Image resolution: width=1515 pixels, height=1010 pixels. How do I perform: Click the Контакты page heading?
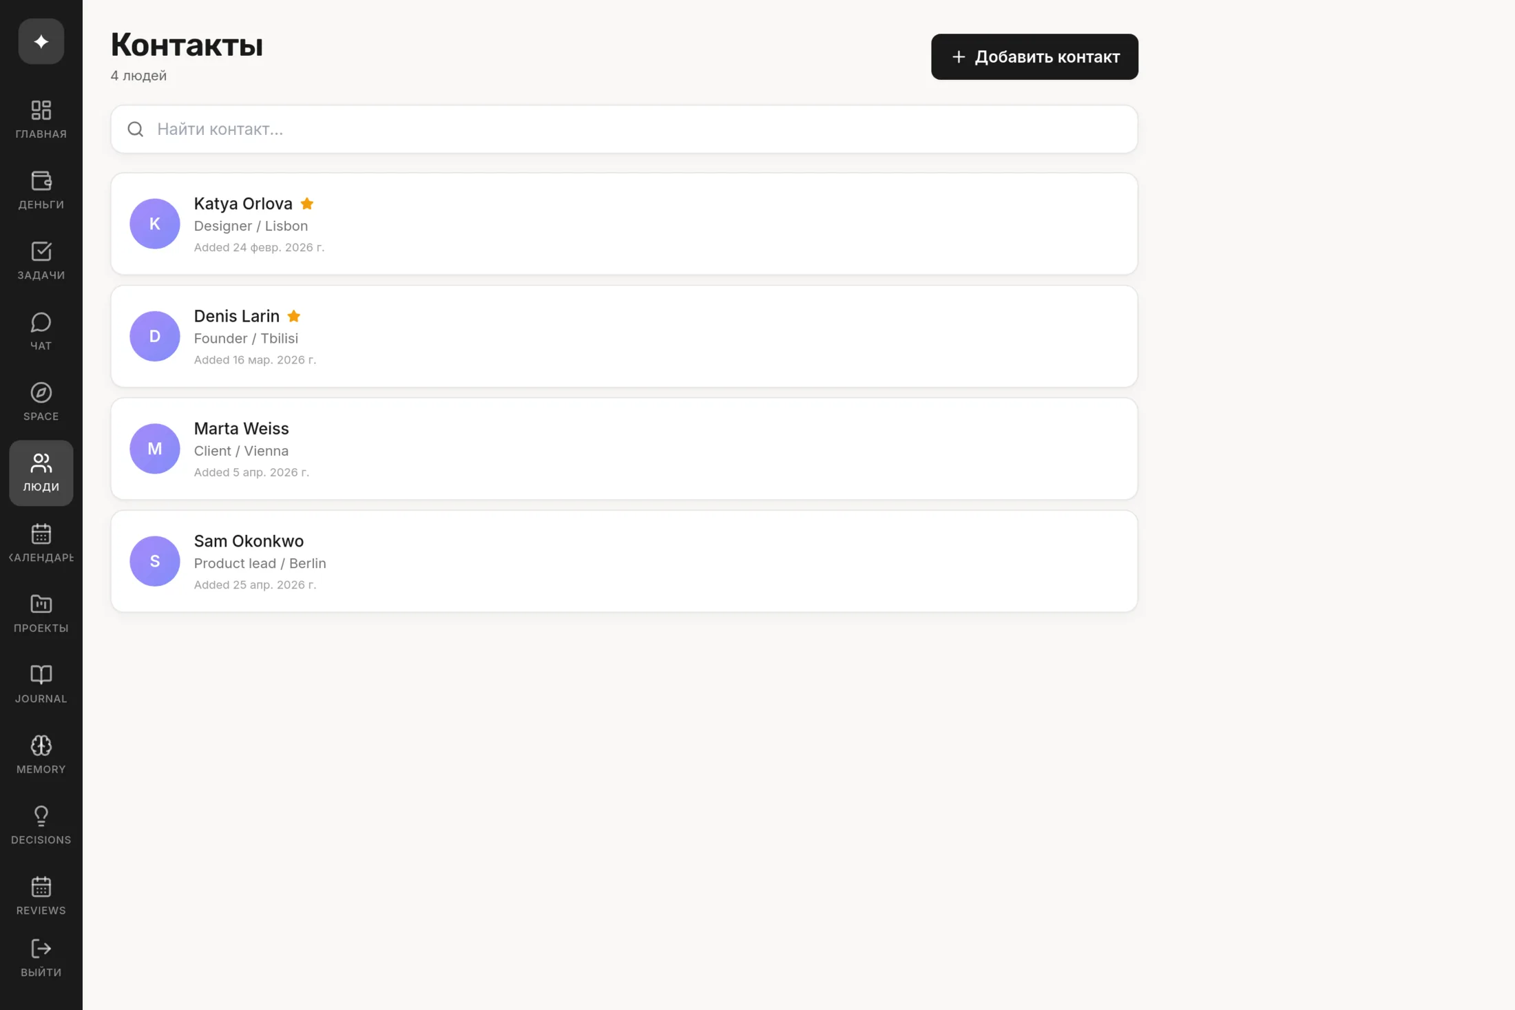coord(187,45)
